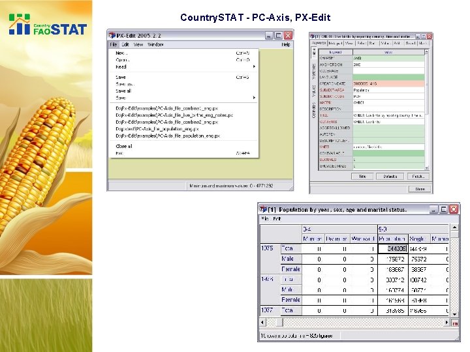Select the vertical Table side tab
The height and width of the screenshot is (352, 470).
click(314, 52)
